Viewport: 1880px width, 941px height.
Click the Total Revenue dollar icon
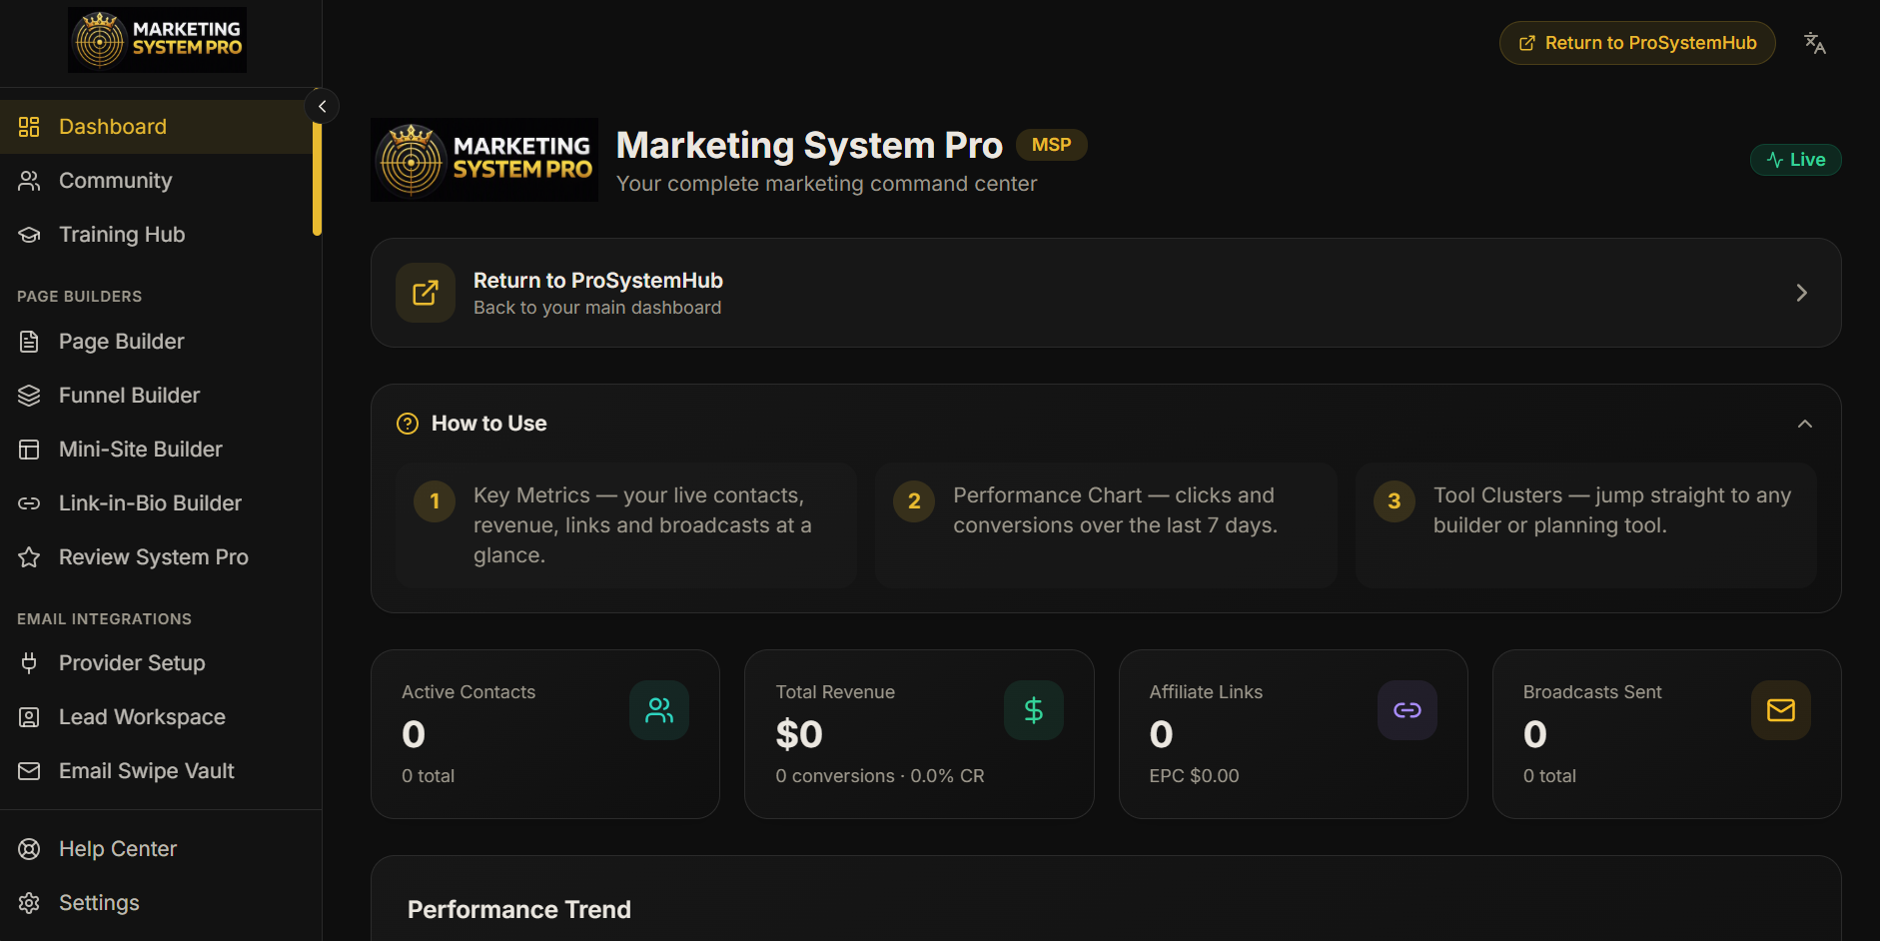click(x=1034, y=710)
